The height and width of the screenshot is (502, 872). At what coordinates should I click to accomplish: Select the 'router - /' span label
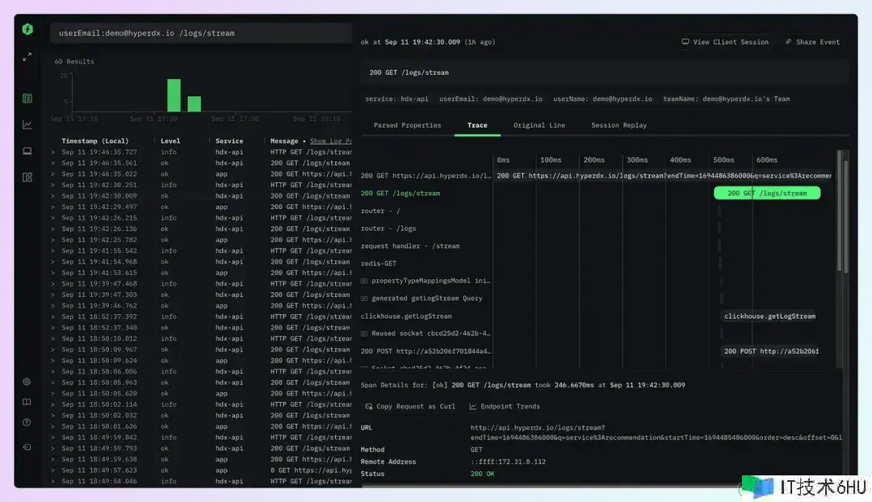tap(379, 211)
